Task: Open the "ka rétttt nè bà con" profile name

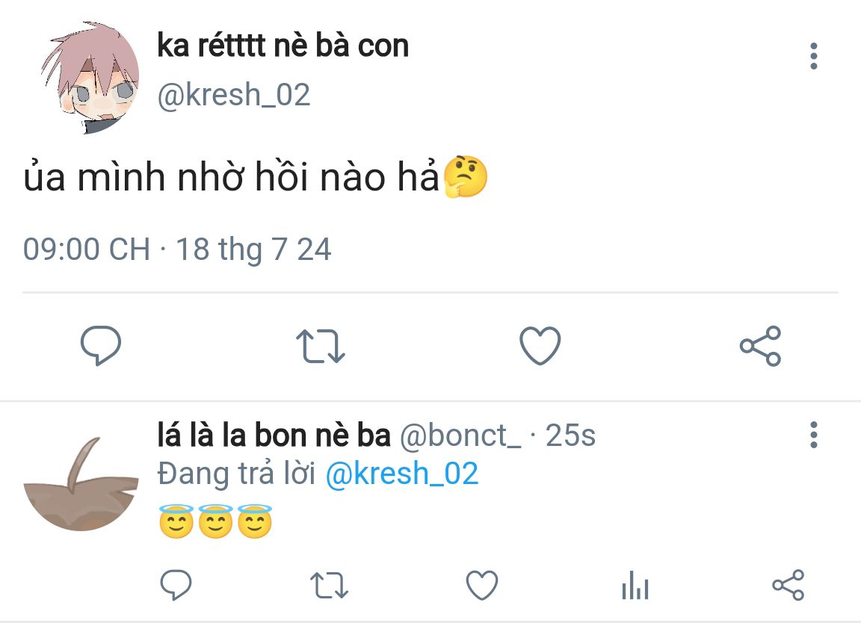Action: coord(283,46)
